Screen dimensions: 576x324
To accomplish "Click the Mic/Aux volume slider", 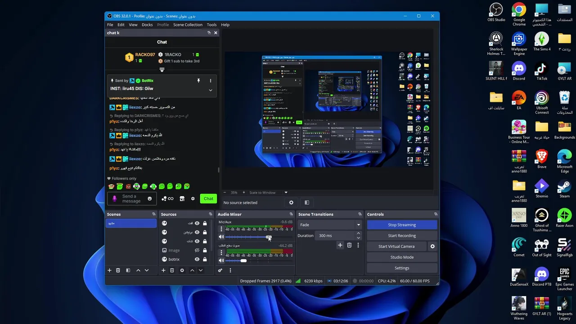I will coord(259,237).
